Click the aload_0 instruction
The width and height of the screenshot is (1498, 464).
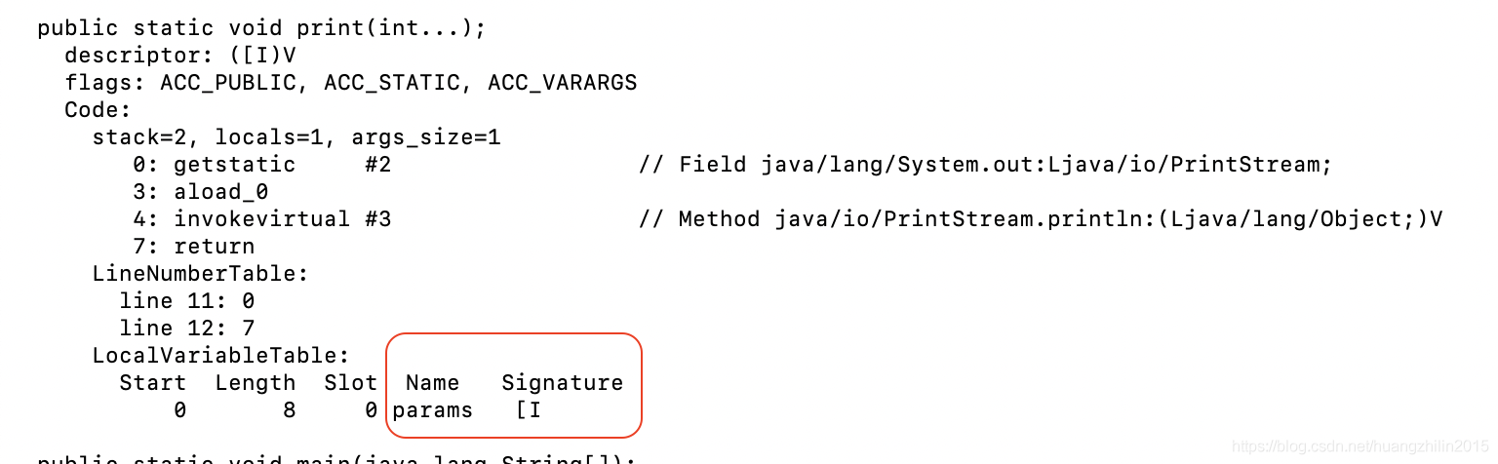[220, 192]
